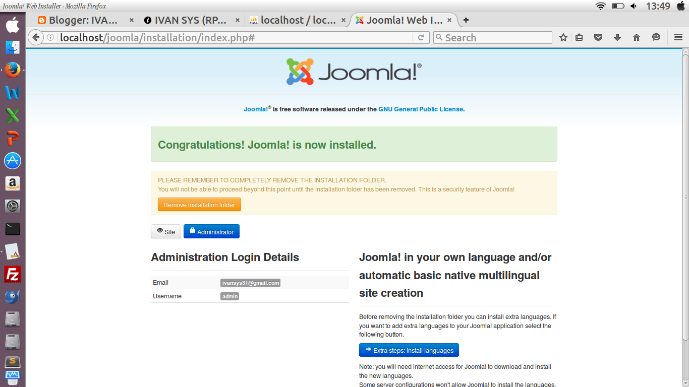Open the Administrator button
689x387 pixels.
tap(211, 232)
